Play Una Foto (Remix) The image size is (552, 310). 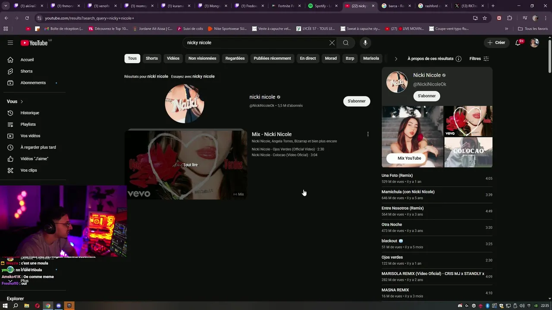tap(437, 178)
